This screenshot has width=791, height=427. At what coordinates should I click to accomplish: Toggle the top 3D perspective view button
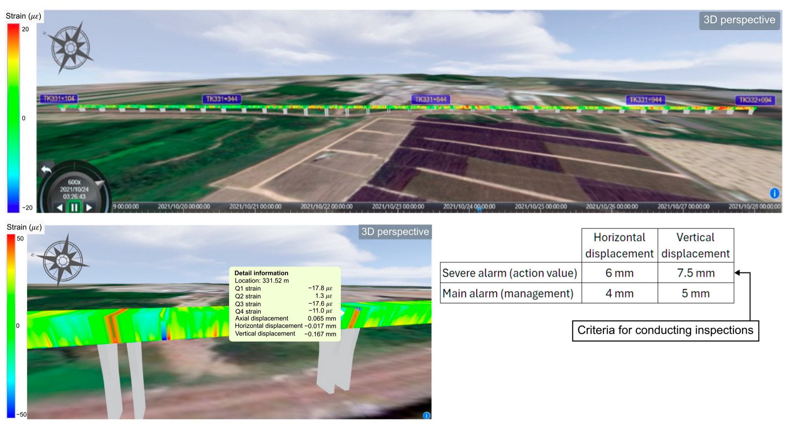pyautogui.click(x=739, y=20)
